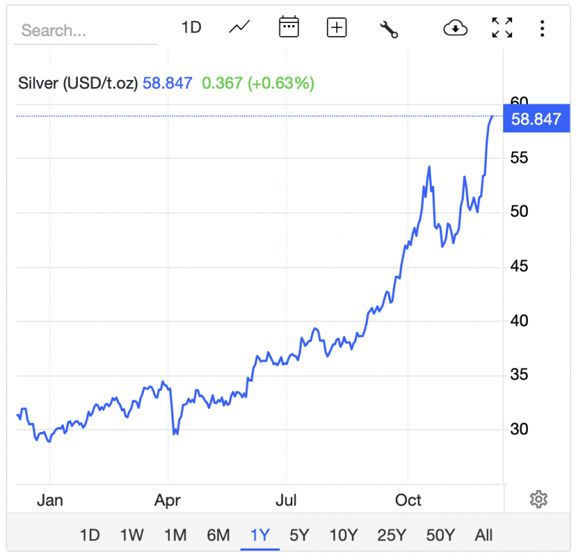Show the All time range

pos(484,535)
